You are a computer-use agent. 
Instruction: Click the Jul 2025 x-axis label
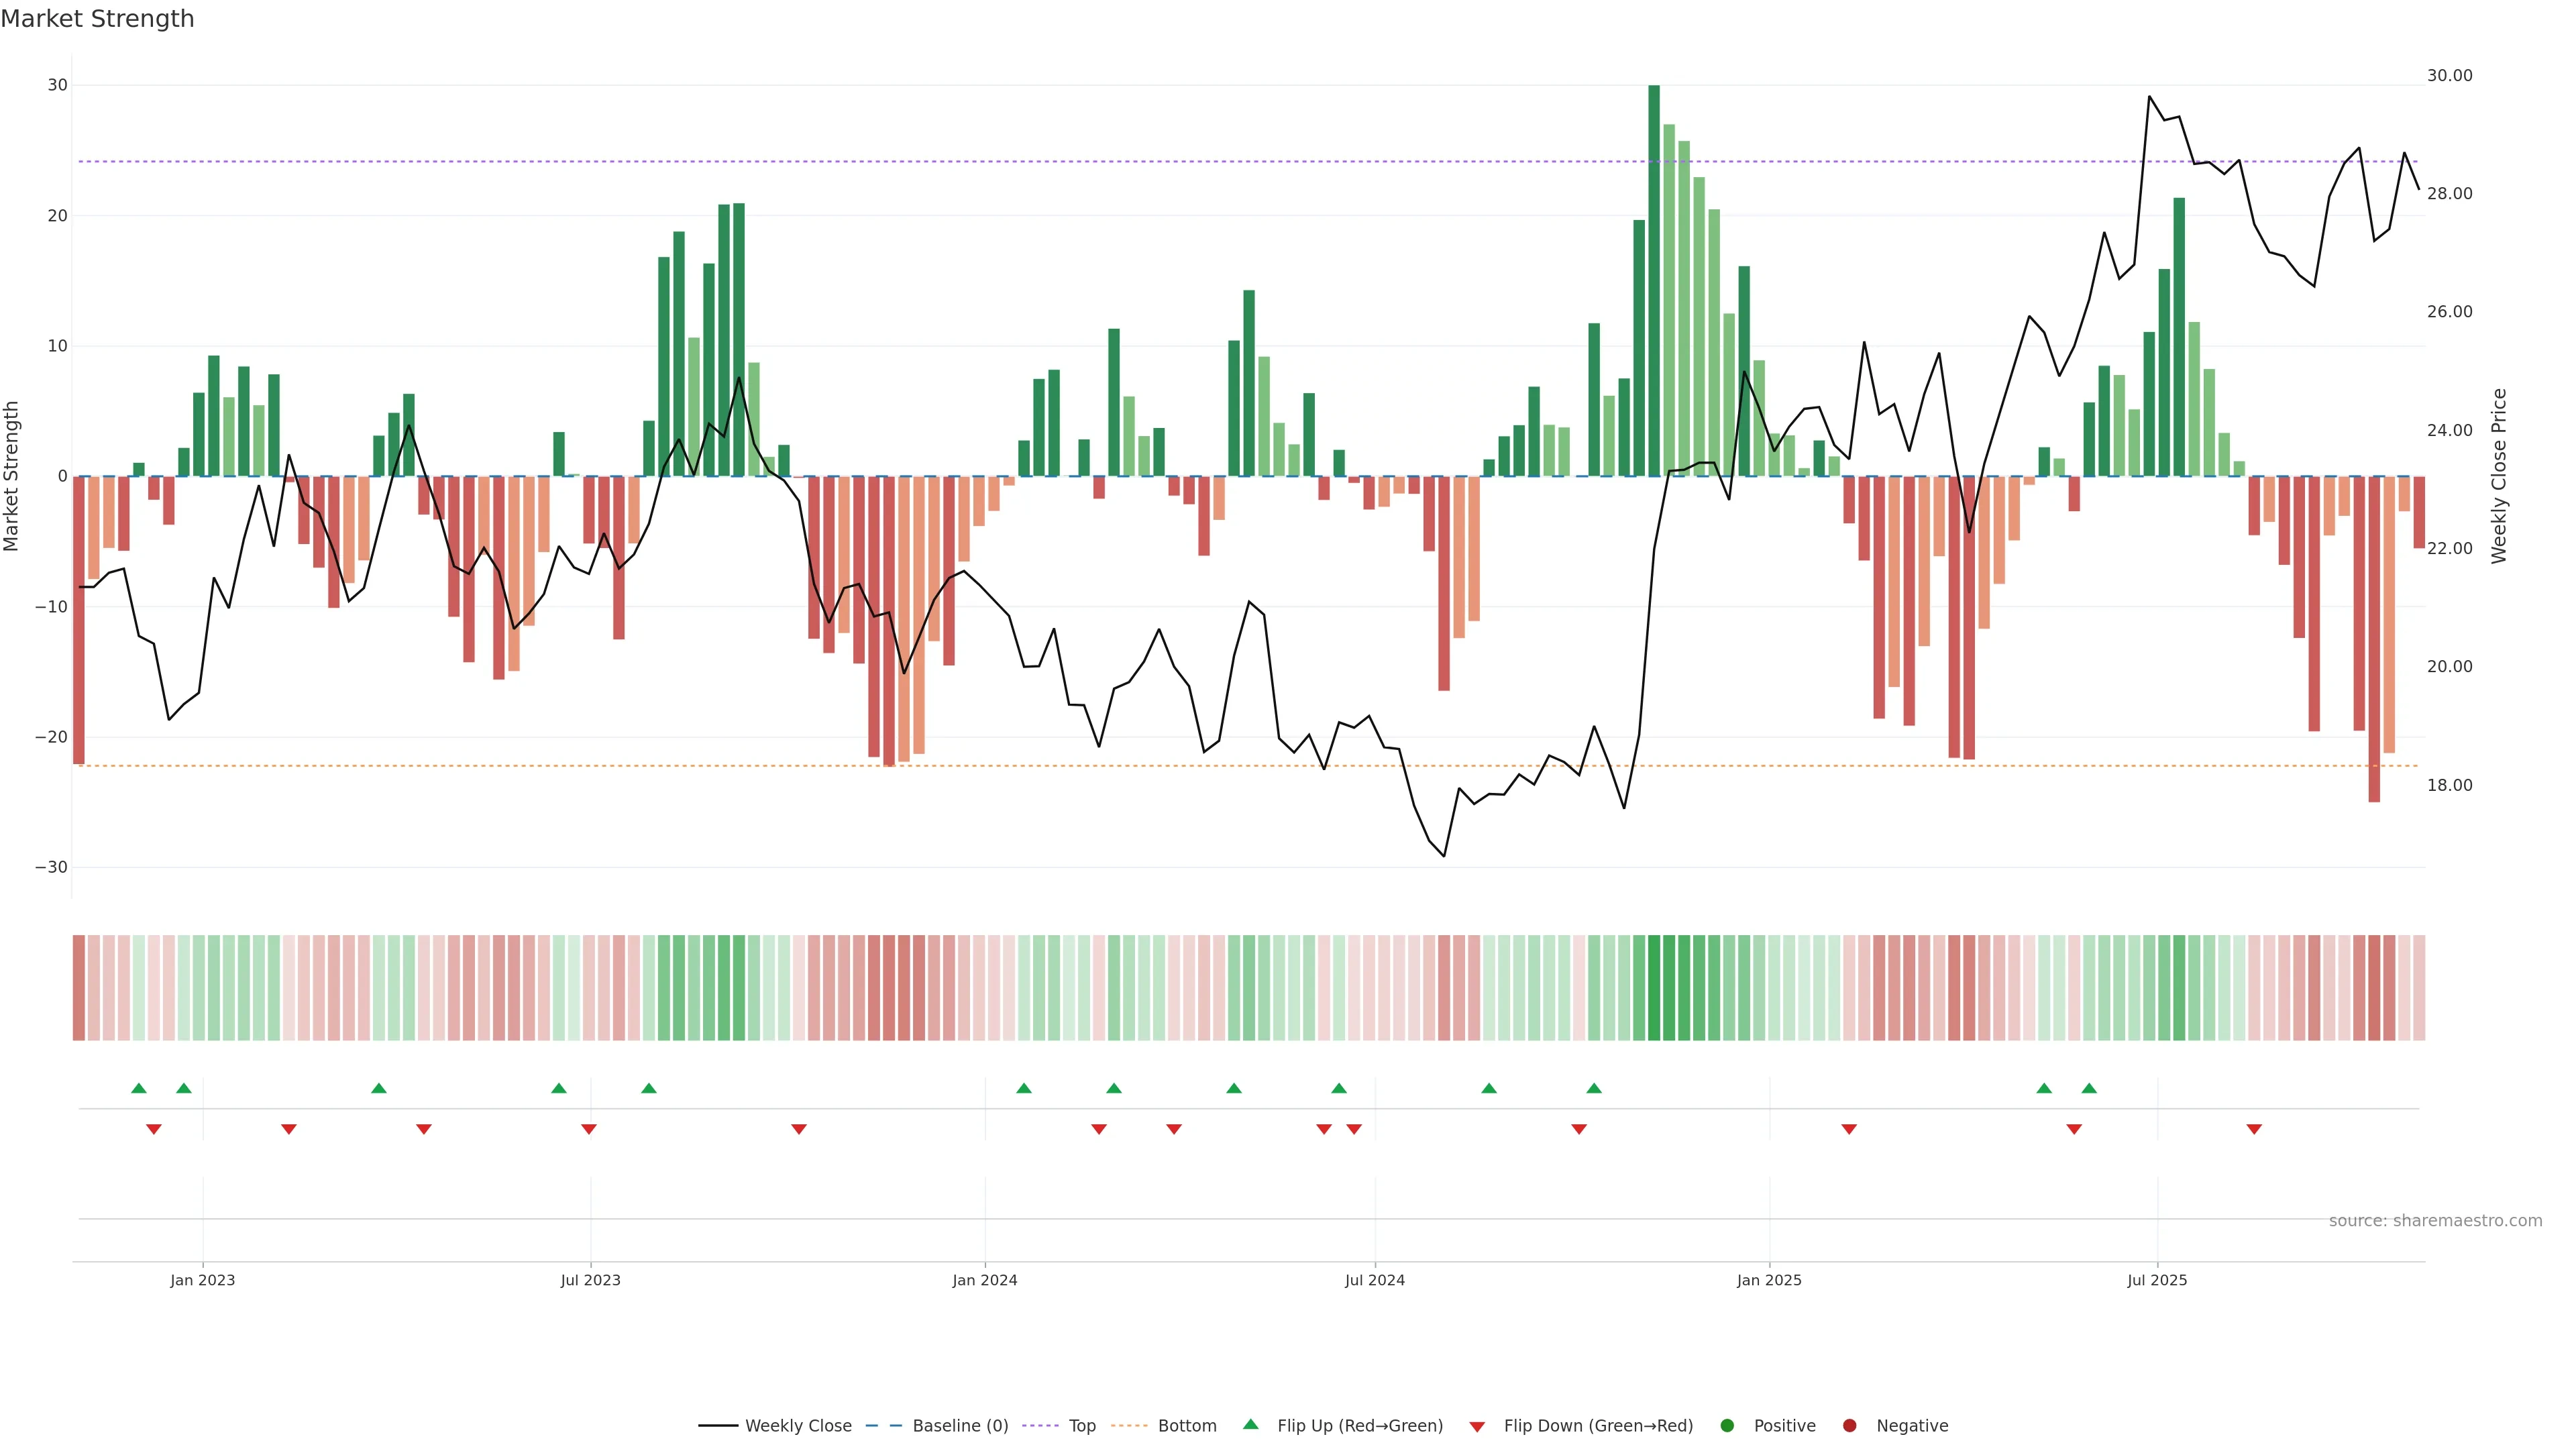(2157, 1280)
